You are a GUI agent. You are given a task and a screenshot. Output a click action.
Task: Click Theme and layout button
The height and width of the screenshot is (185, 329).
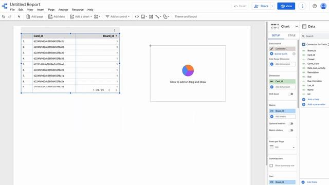(186, 16)
